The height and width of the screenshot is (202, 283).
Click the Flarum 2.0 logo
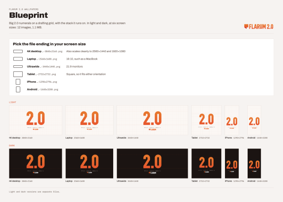click(x=258, y=27)
